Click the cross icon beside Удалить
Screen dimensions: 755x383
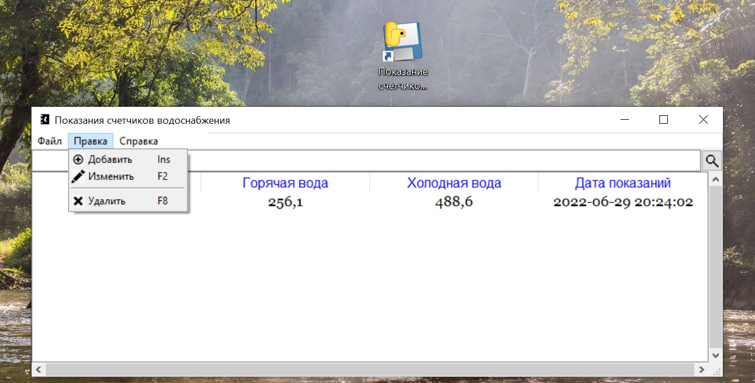tap(78, 201)
